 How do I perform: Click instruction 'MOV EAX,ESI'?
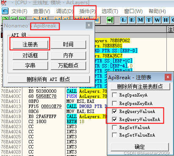(80, 111)
